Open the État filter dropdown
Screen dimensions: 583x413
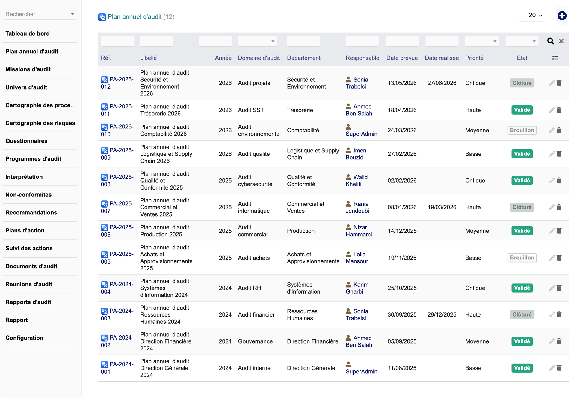[522, 41]
